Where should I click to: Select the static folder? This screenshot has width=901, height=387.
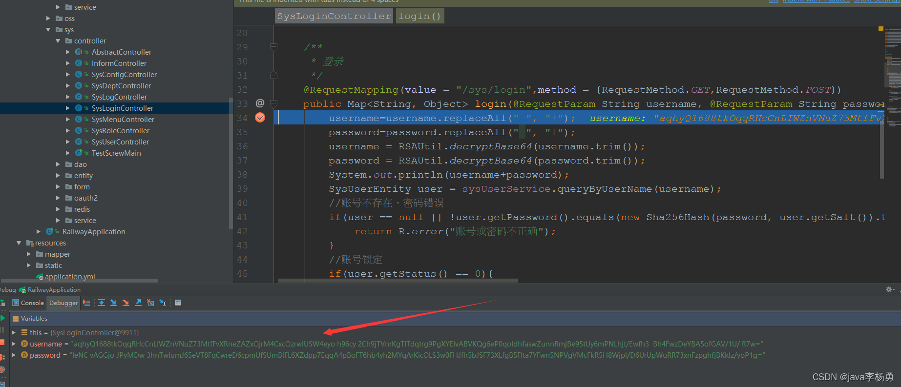coord(53,265)
